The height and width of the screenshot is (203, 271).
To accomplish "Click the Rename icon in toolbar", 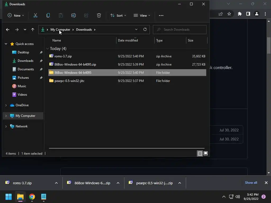I will (74, 16).
